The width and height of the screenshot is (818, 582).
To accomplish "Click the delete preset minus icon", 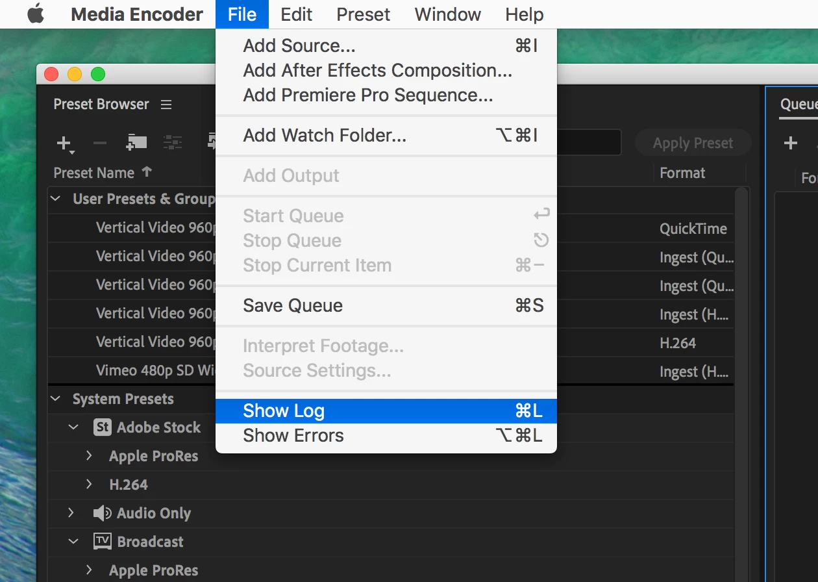I will tap(99, 143).
